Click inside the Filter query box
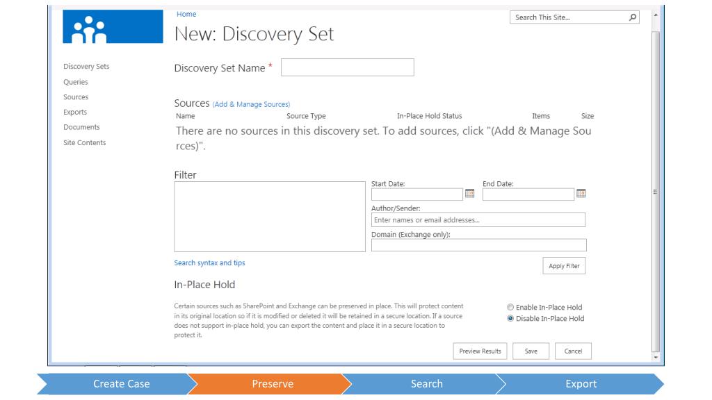 [x=270, y=217]
